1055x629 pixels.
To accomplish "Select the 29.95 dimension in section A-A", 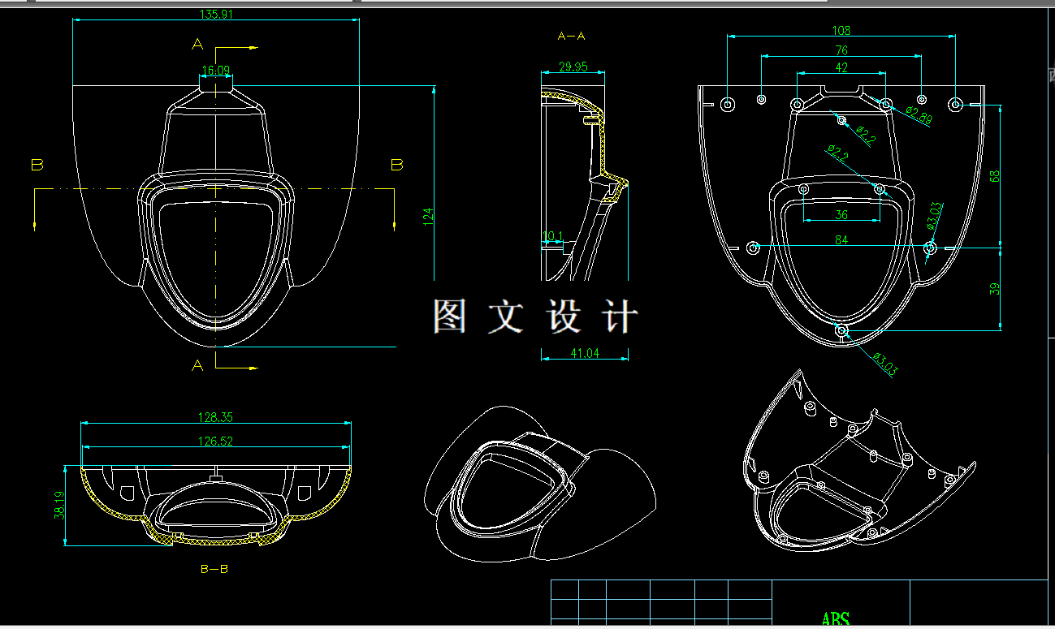I will pos(573,67).
